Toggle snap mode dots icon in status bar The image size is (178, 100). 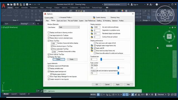[x=101, y=94]
